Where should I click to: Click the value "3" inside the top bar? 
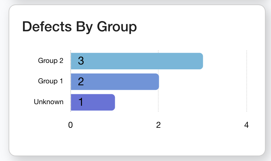pyautogui.click(x=81, y=61)
